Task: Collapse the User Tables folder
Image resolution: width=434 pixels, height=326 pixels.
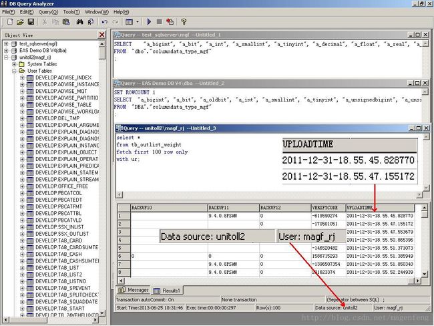Action: tap(14, 71)
